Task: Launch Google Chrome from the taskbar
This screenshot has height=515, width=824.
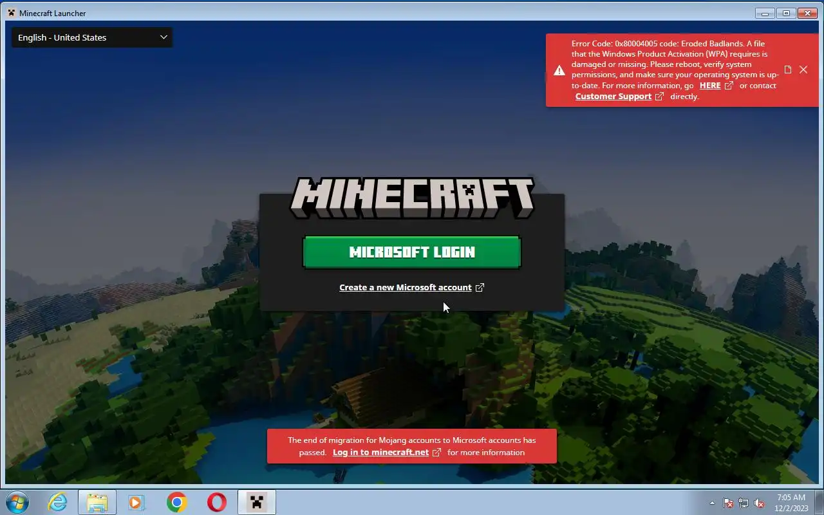Action: click(x=176, y=502)
